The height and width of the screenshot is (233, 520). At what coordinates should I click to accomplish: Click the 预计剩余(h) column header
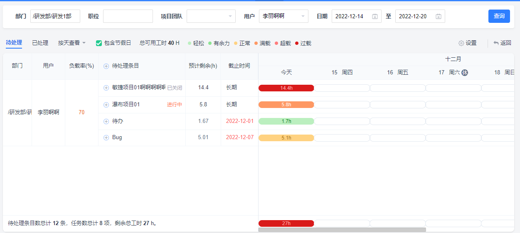pos(203,66)
